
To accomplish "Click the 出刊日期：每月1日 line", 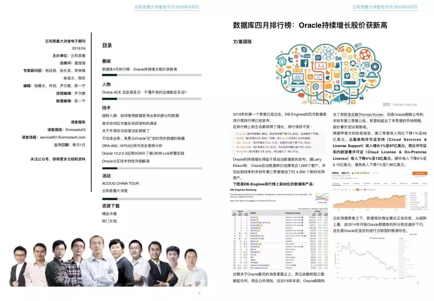I will (70, 145).
